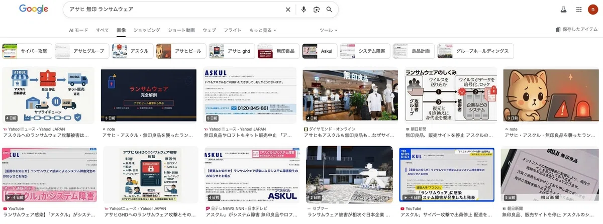Filter by アサヒグループ chip
This screenshot has width=603, height=224.
[82, 51]
